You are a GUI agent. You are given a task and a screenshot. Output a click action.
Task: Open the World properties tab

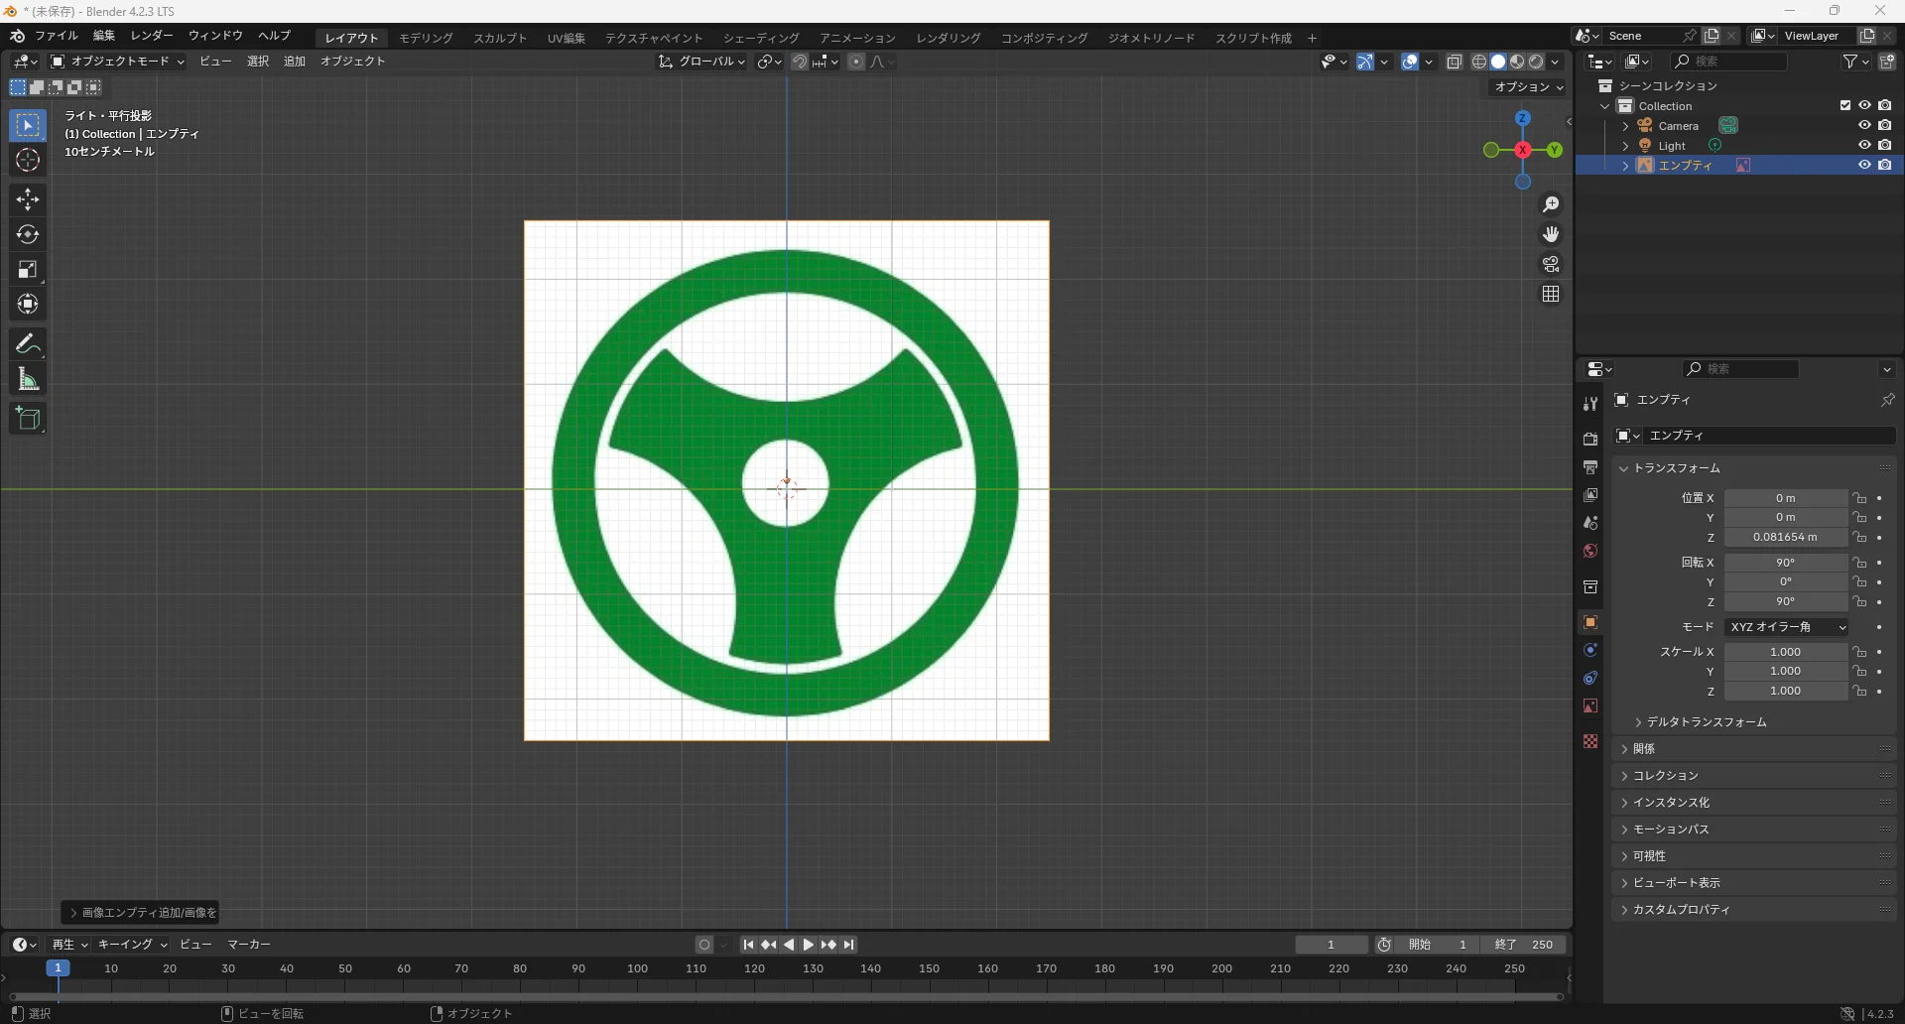click(x=1590, y=551)
